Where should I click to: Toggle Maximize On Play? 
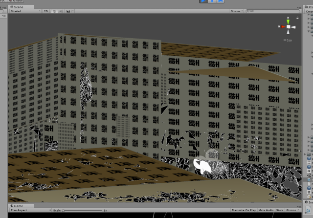click(x=244, y=210)
